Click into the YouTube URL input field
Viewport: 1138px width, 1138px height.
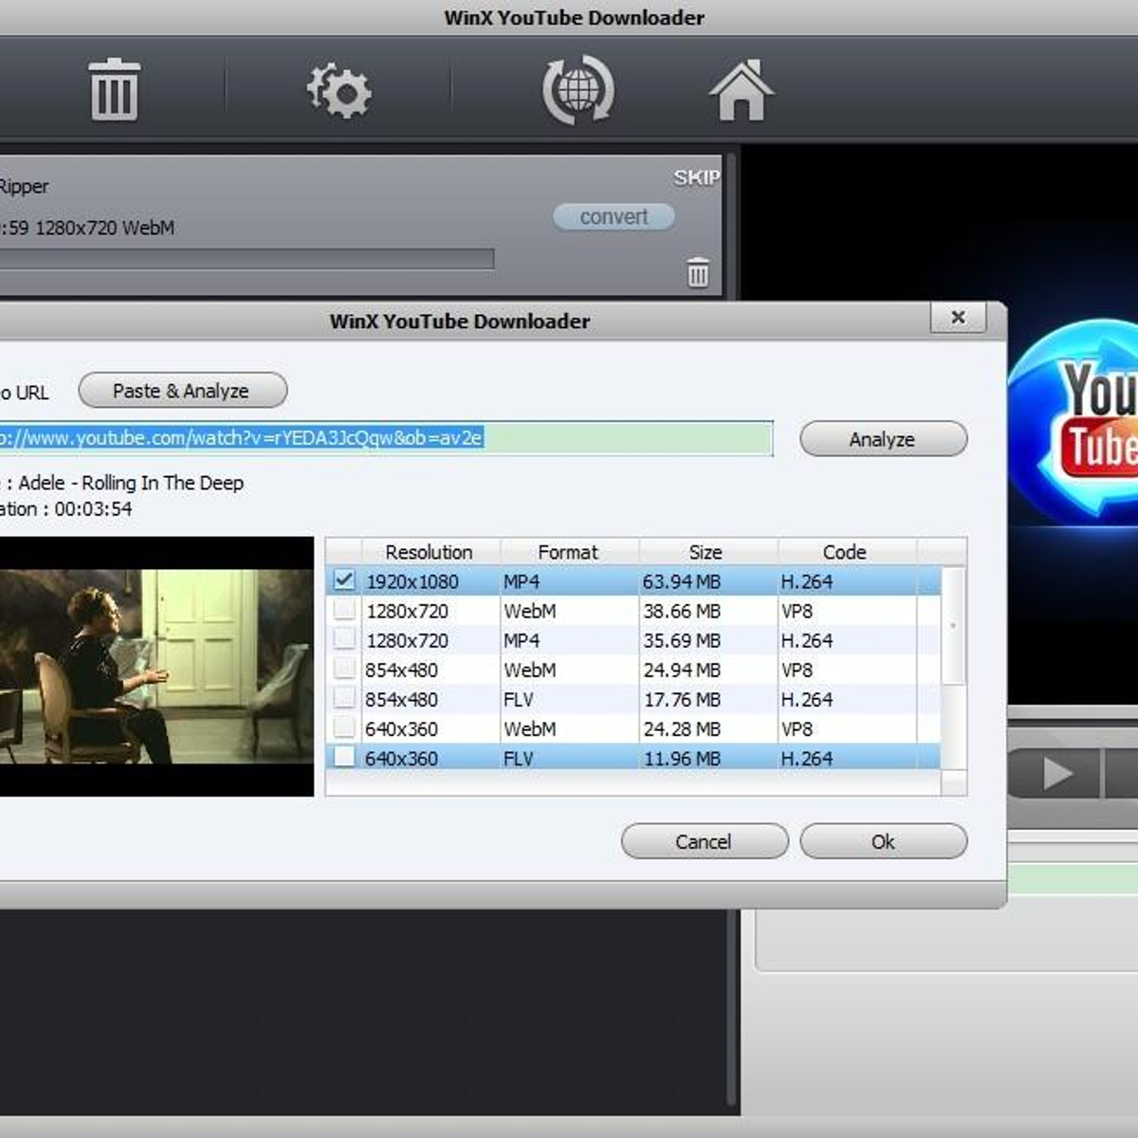pos(386,438)
